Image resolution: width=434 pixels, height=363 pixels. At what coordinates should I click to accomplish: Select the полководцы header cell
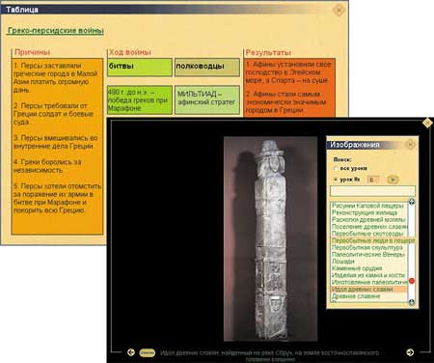[x=207, y=67]
